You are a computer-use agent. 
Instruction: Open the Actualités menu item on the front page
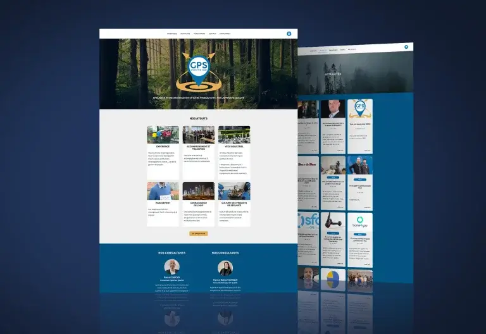pos(185,34)
